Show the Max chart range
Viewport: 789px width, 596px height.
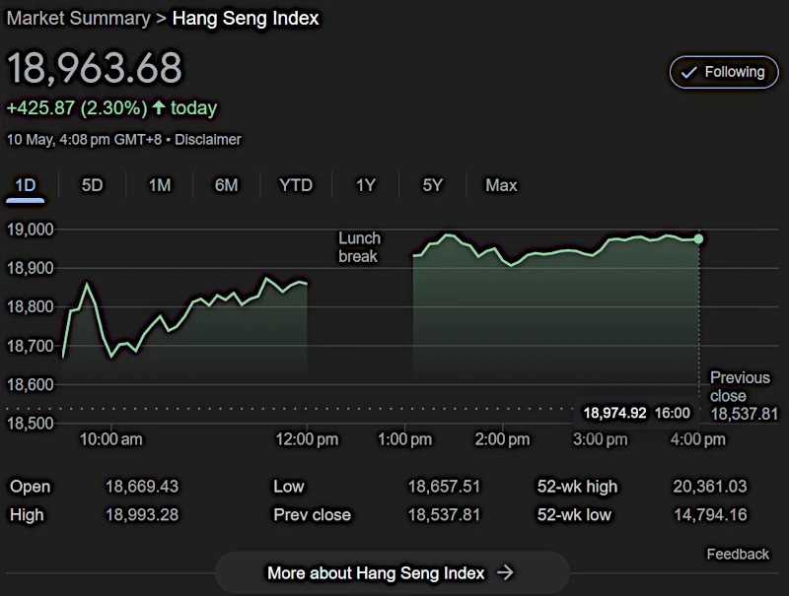[x=501, y=185]
